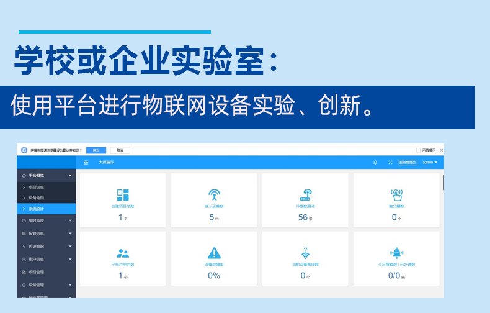Expand the 历史数据 dropdown arrow
The image size is (490, 313).
coord(70,247)
